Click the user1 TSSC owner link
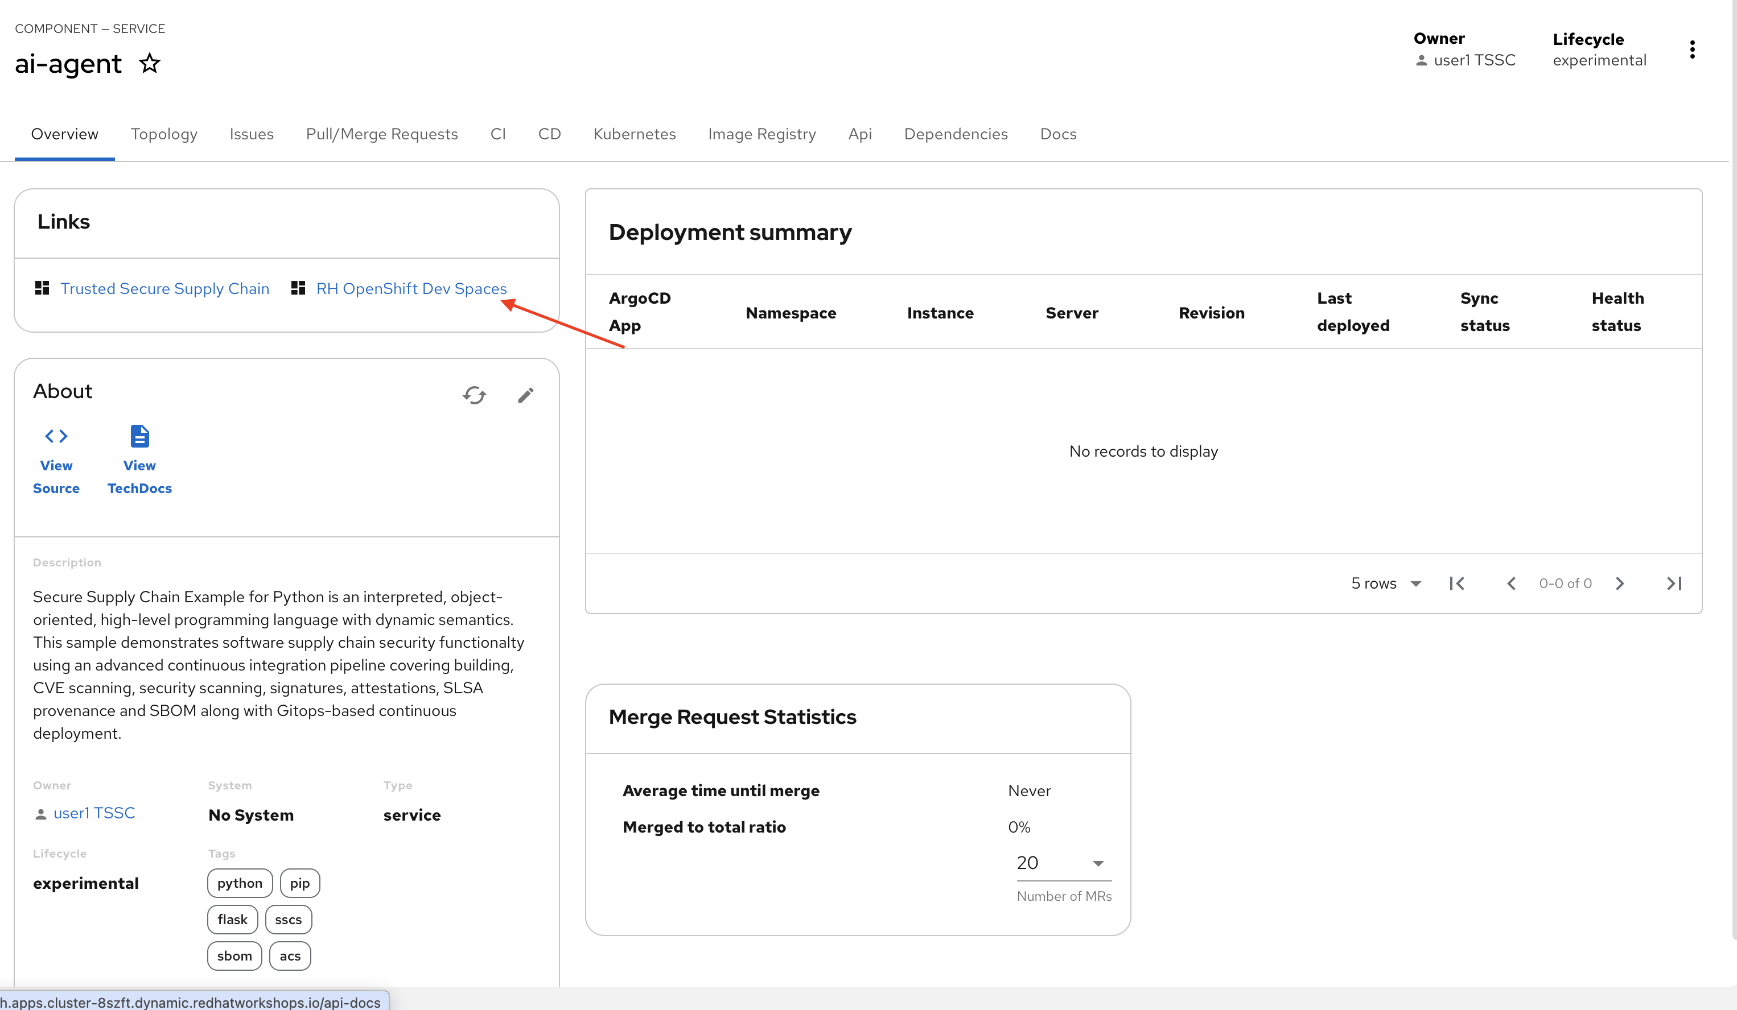Image resolution: width=1737 pixels, height=1010 pixels. [x=94, y=813]
